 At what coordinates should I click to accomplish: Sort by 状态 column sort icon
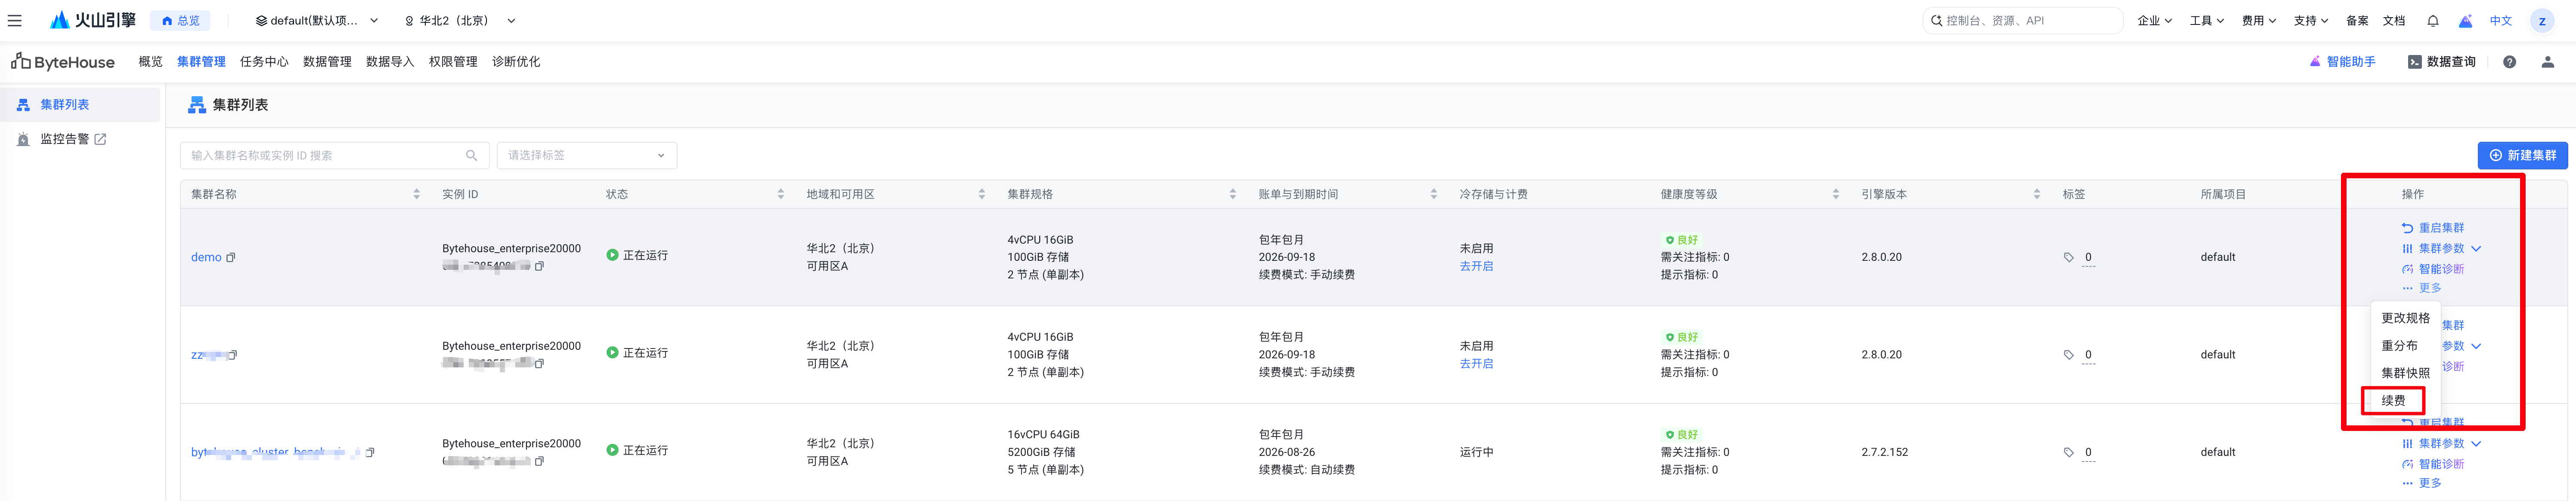pyautogui.click(x=780, y=195)
